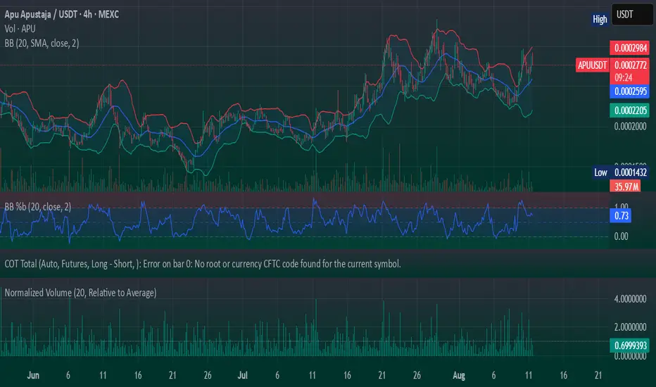Click the 0.73 BB %b value label

pos(620,217)
